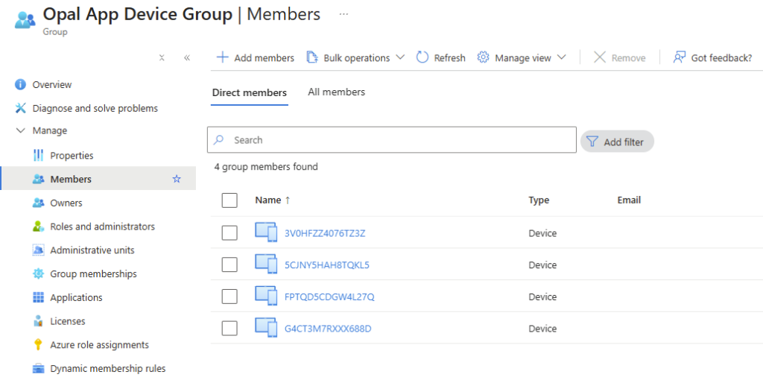Collapse the Manage section in sidebar
763x380 pixels.
coord(20,131)
